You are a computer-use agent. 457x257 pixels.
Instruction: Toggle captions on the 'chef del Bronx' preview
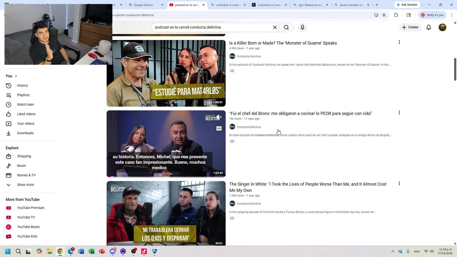(219, 128)
